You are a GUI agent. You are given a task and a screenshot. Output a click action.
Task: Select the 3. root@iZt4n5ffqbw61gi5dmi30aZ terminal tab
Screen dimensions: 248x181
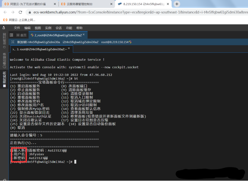coord(42,49)
